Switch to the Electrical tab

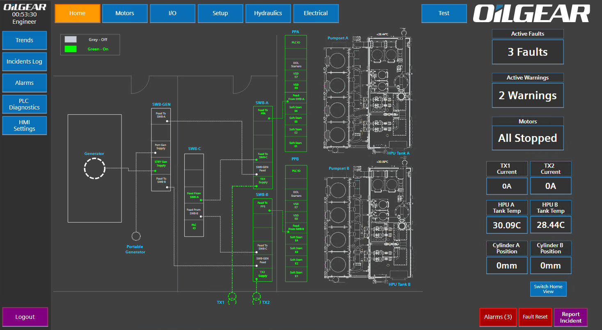(316, 13)
